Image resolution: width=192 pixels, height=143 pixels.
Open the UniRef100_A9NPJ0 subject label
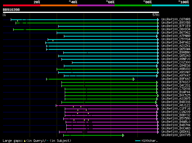[176, 59]
